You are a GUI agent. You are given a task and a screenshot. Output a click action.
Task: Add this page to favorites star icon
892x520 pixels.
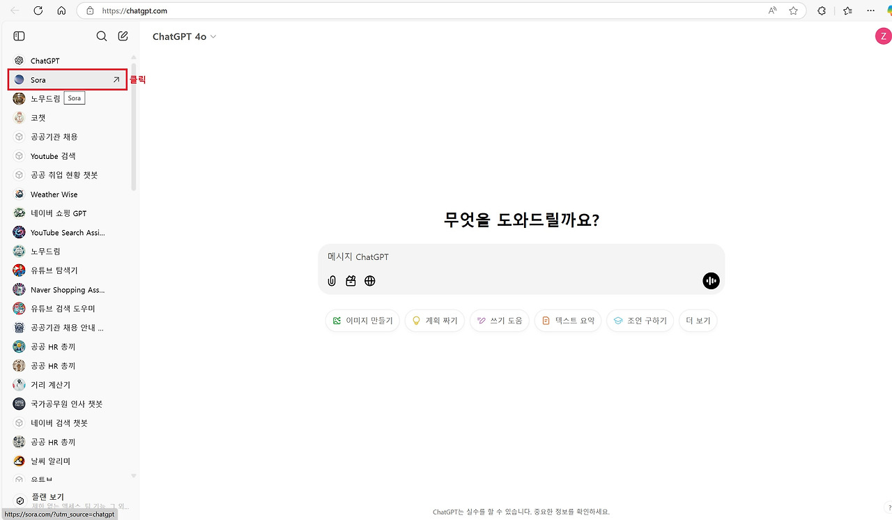pos(793,10)
